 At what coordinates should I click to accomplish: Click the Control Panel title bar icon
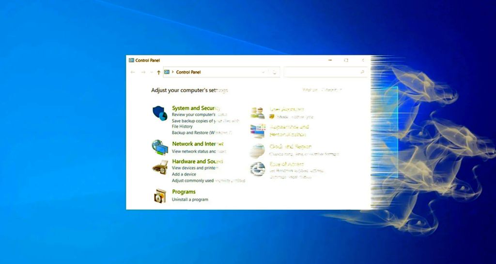(x=131, y=60)
